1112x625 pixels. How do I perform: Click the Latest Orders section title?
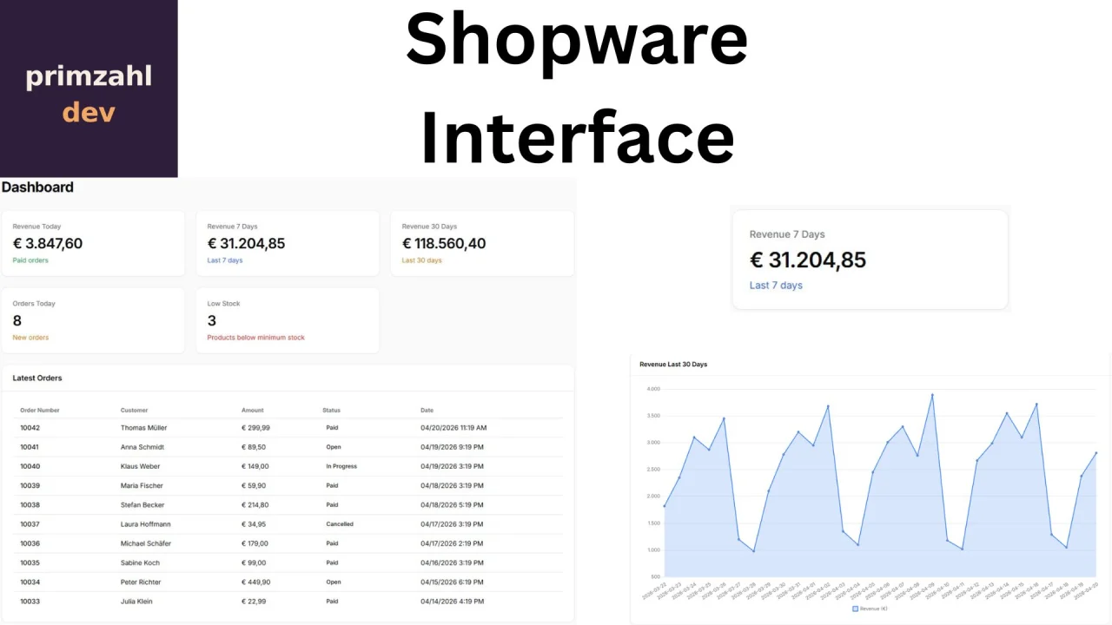tap(37, 378)
